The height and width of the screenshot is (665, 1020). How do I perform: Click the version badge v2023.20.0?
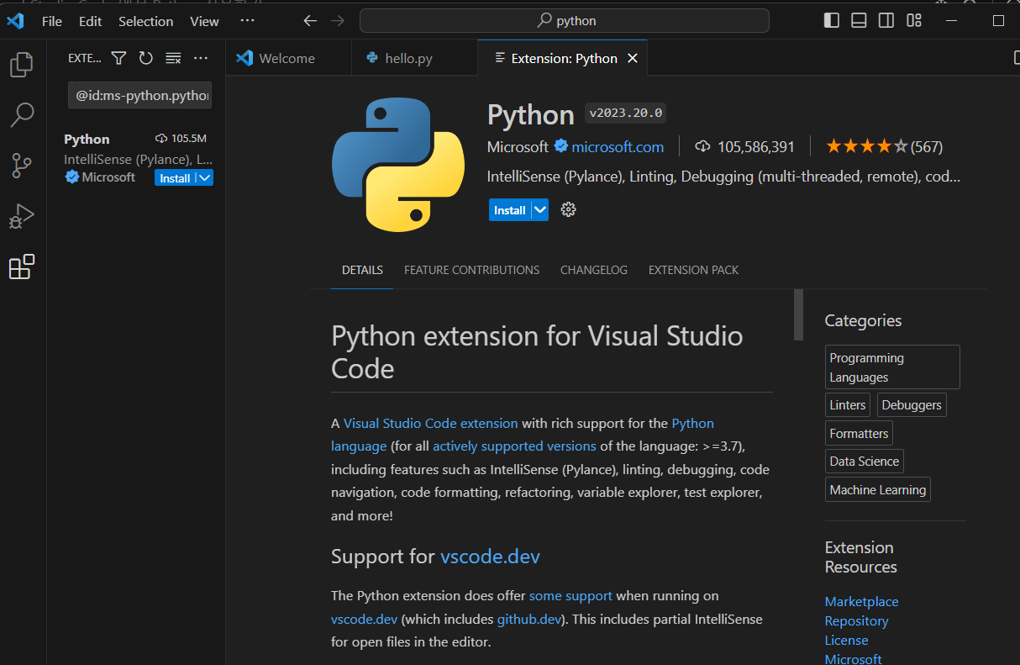click(x=626, y=113)
